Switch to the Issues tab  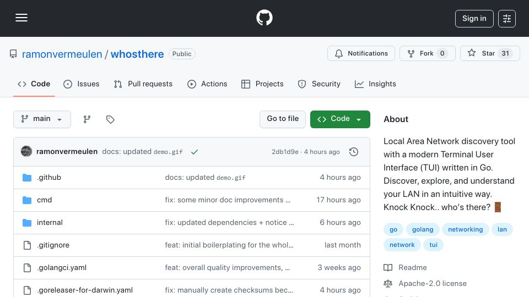(x=82, y=84)
